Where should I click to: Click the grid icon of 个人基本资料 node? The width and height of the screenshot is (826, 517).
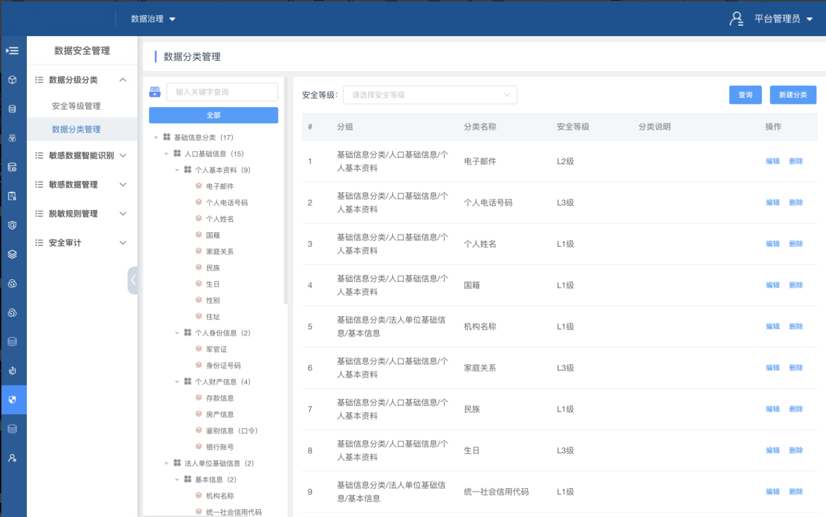188,170
